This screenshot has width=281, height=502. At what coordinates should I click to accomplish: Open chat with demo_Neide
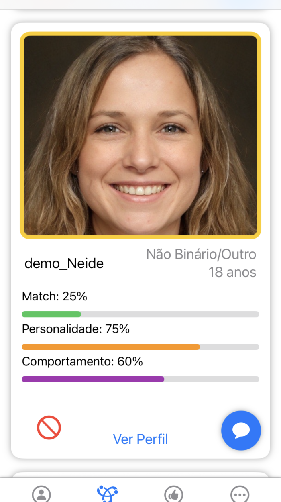[241, 431]
